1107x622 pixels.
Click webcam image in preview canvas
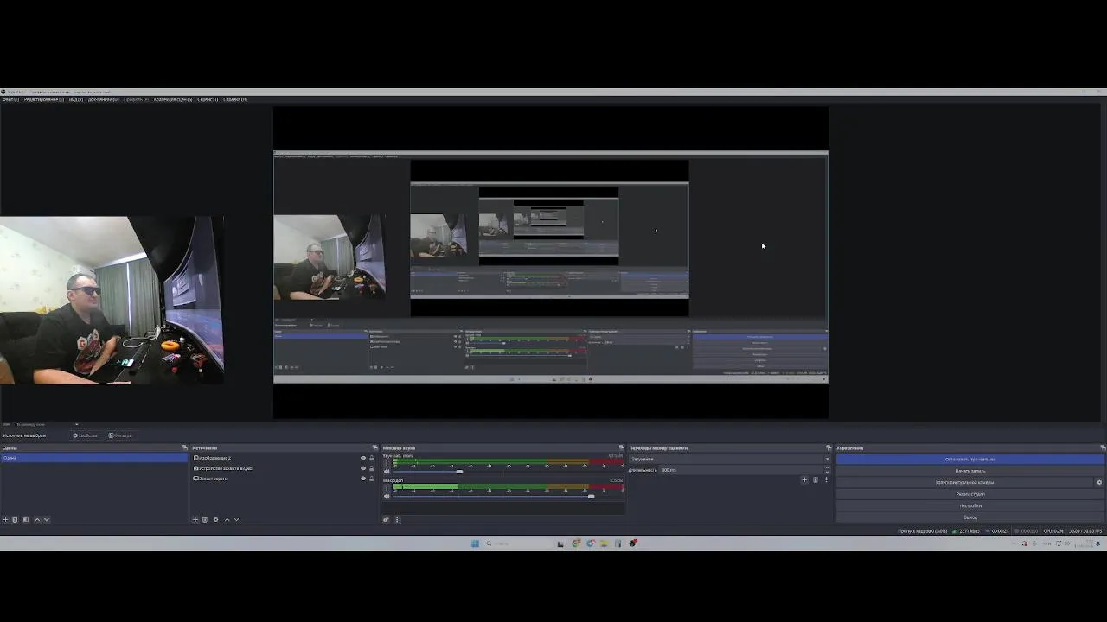(x=112, y=300)
